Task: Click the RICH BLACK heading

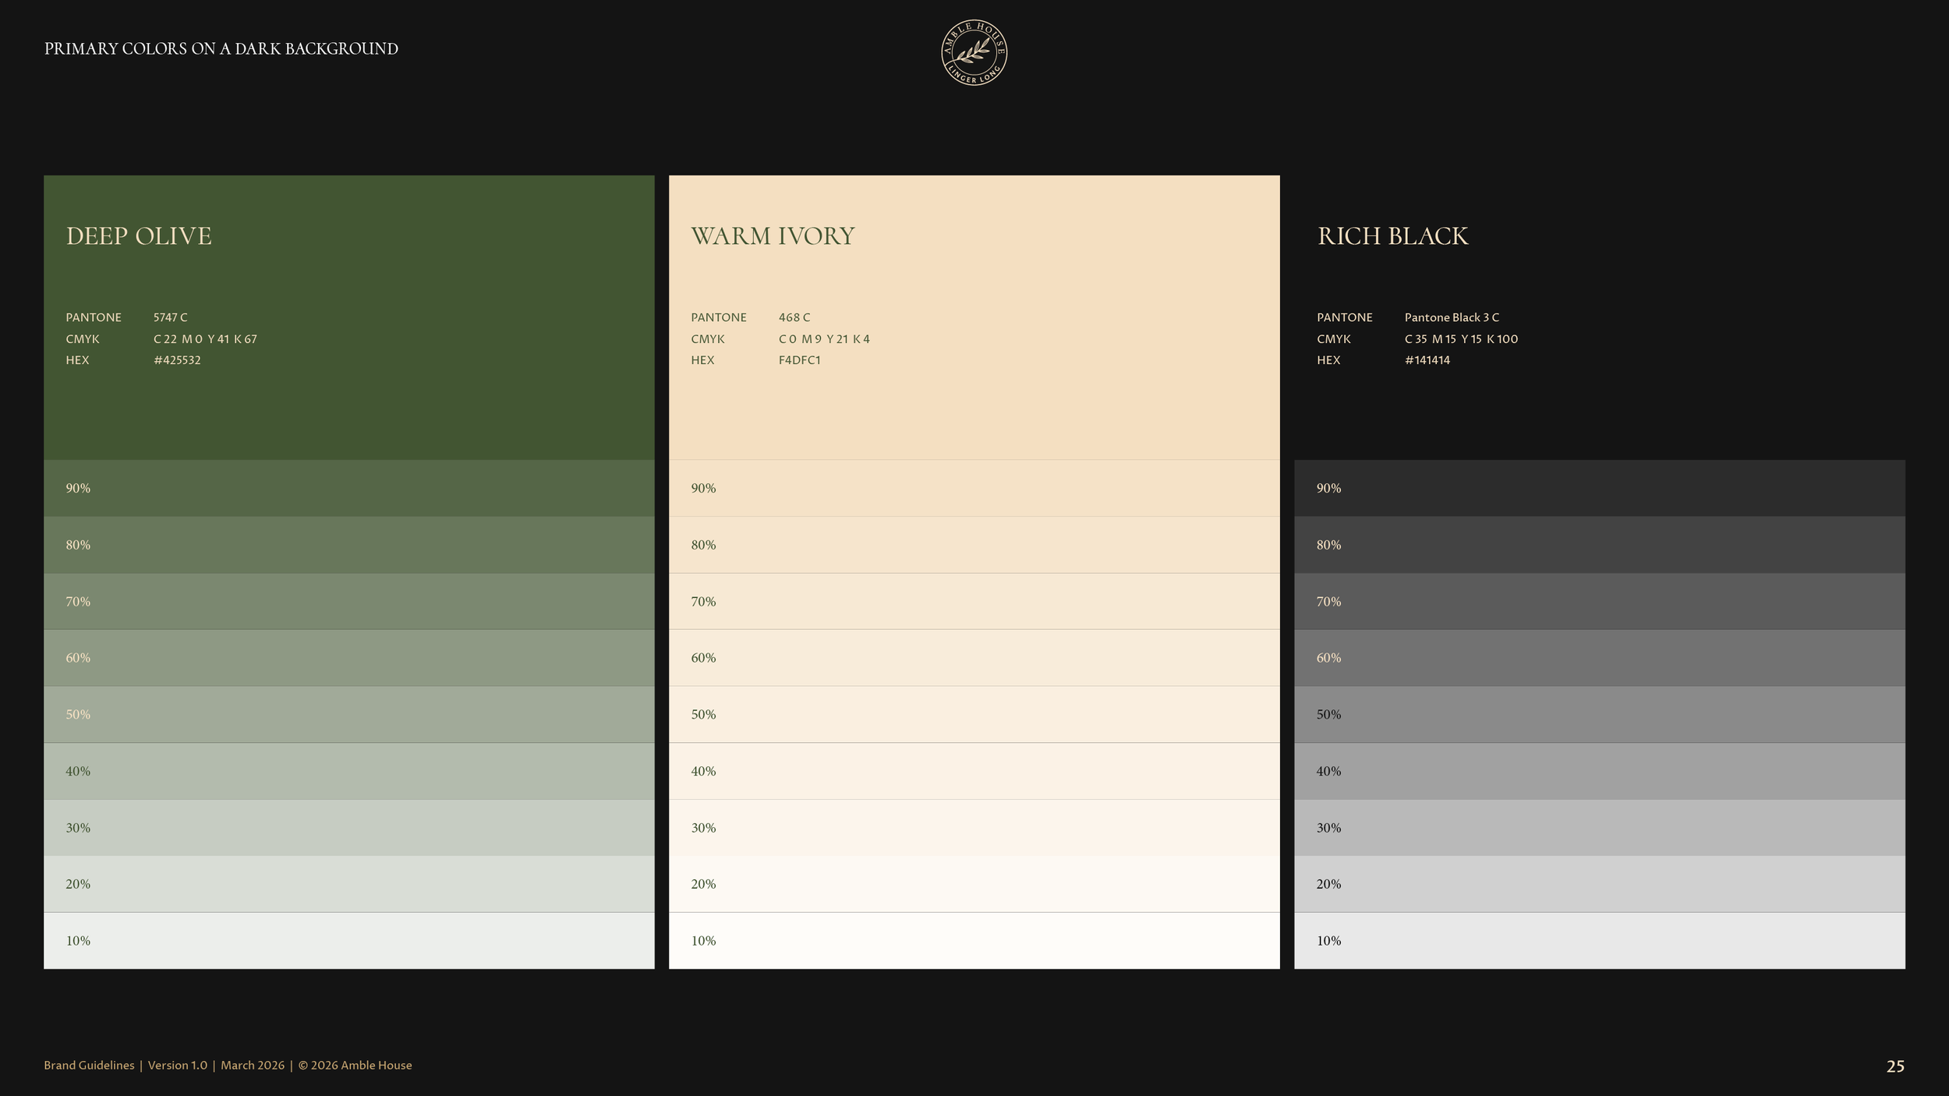Action: pos(1392,235)
